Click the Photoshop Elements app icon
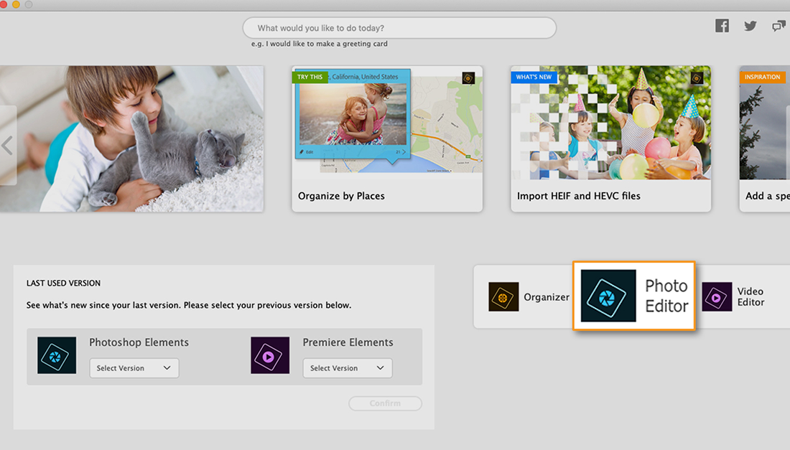Screen dimensions: 790x450 (57, 355)
